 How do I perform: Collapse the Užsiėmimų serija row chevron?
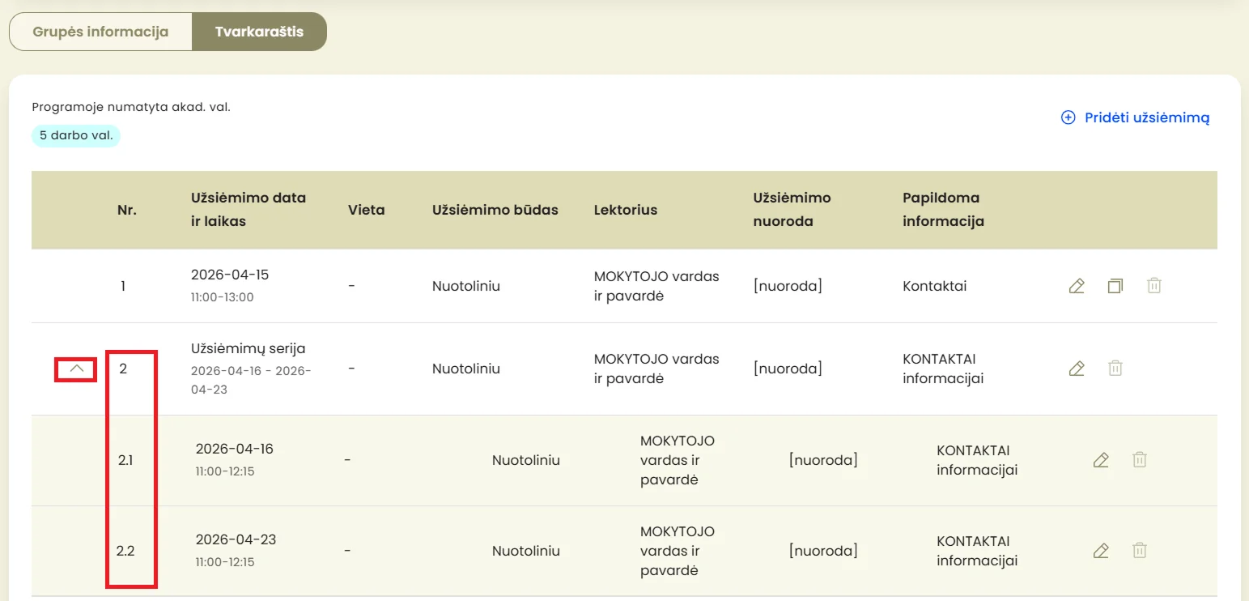76,369
